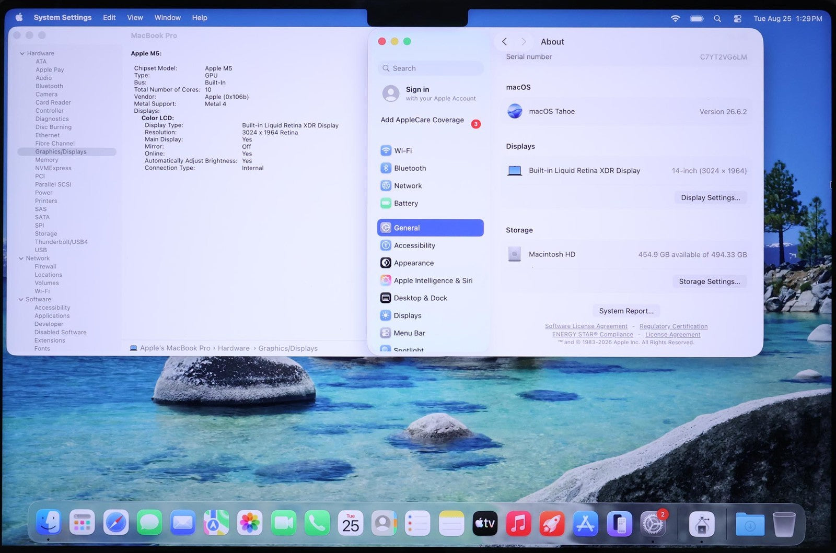Click the Wi-Fi status icon in the menu bar

tap(676, 18)
